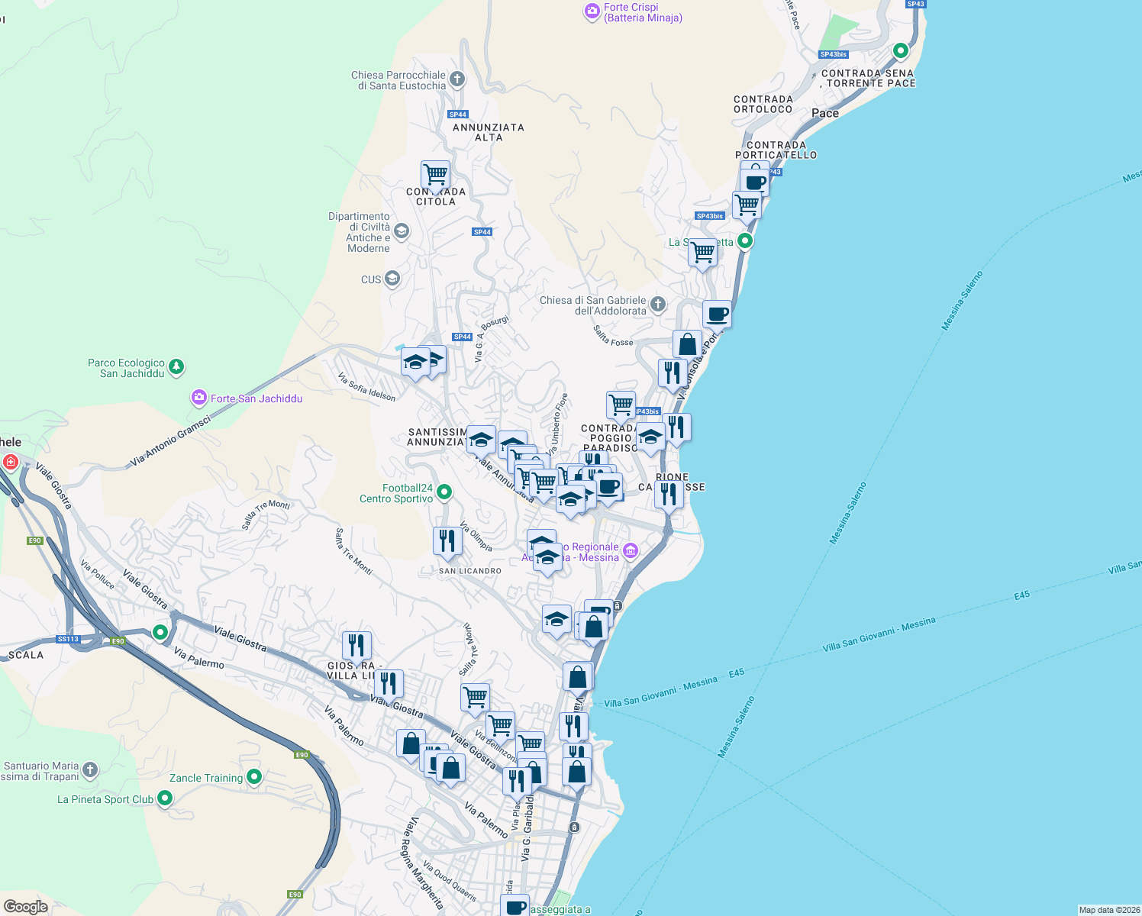This screenshot has width=1142, height=916.
Task: Click the restaurant fork-and-knife marker at Rione Case Basse
Action: (x=669, y=492)
